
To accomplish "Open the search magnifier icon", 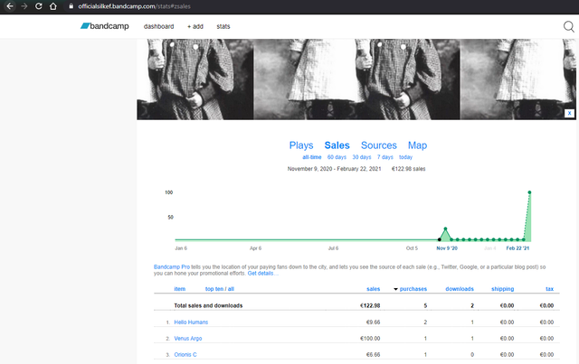I will (x=569, y=26).
